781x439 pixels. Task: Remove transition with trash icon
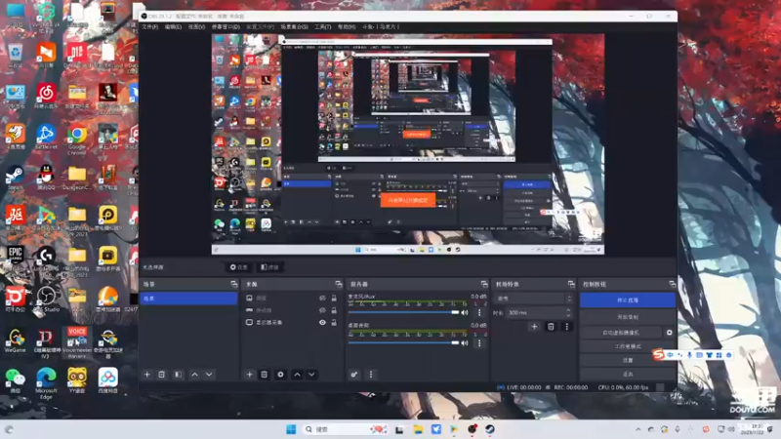tap(551, 327)
